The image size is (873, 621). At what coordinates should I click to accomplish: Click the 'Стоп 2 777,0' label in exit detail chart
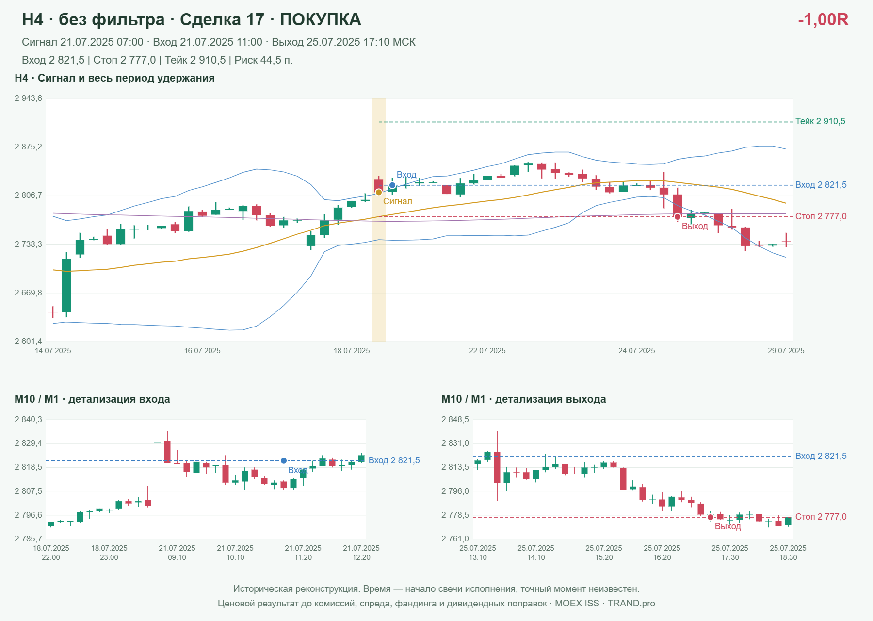[x=821, y=517]
